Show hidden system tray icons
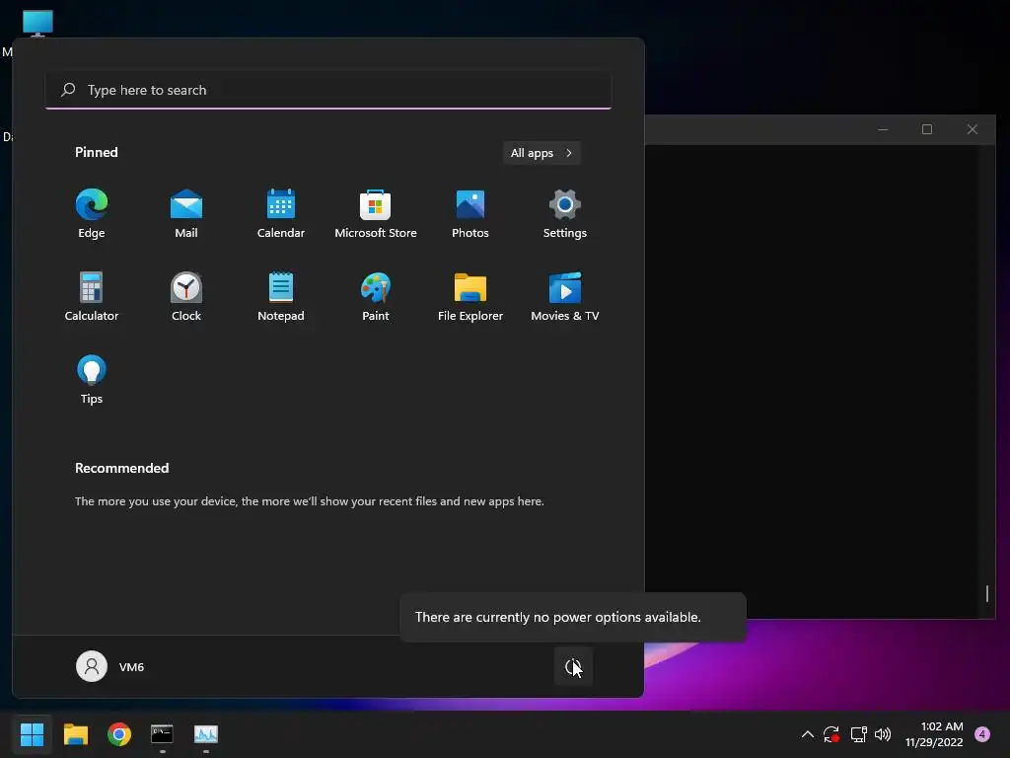 click(x=807, y=734)
